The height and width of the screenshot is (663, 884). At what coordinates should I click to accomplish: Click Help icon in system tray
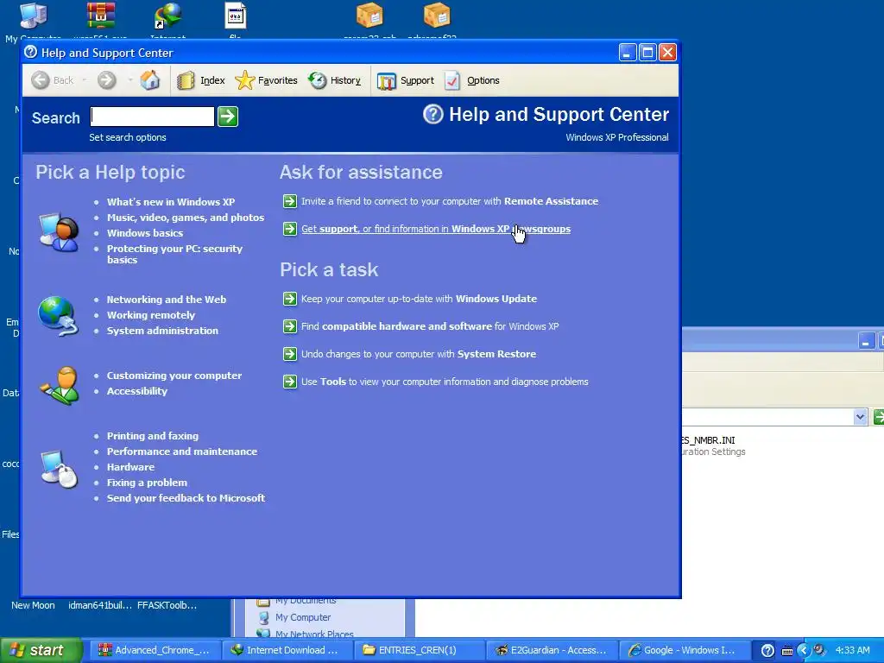[767, 651]
